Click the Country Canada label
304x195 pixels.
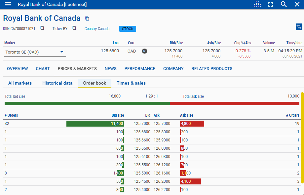(97, 29)
